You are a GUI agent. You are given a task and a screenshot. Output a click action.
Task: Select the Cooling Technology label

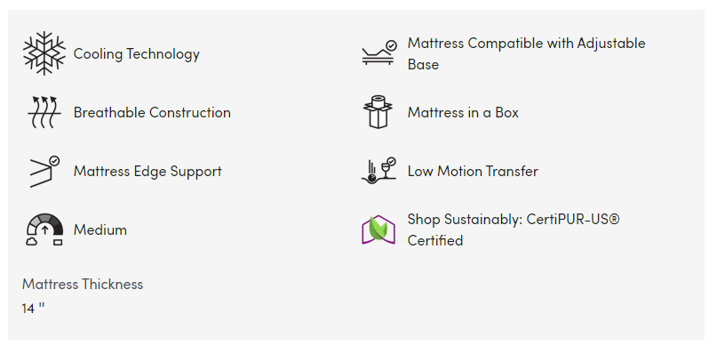[136, 54]
